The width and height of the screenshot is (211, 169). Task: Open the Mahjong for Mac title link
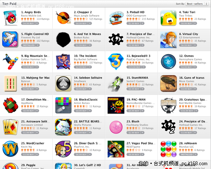tap(35, 78)
